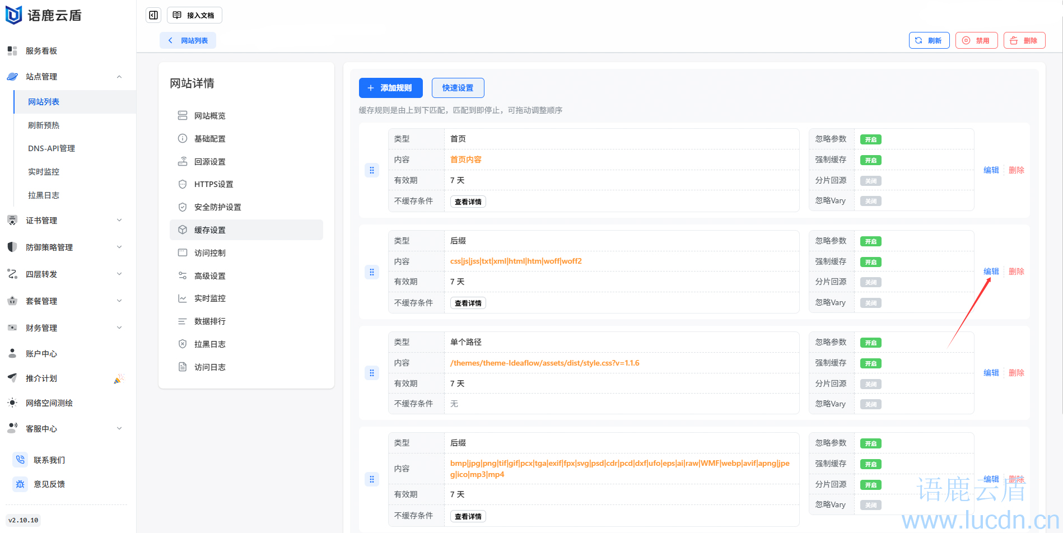The height and width of the screenshot is (533, 1063).
Task: Toggle 忽略参数 switch in 首页 rule
Action: tap(870, 139)
